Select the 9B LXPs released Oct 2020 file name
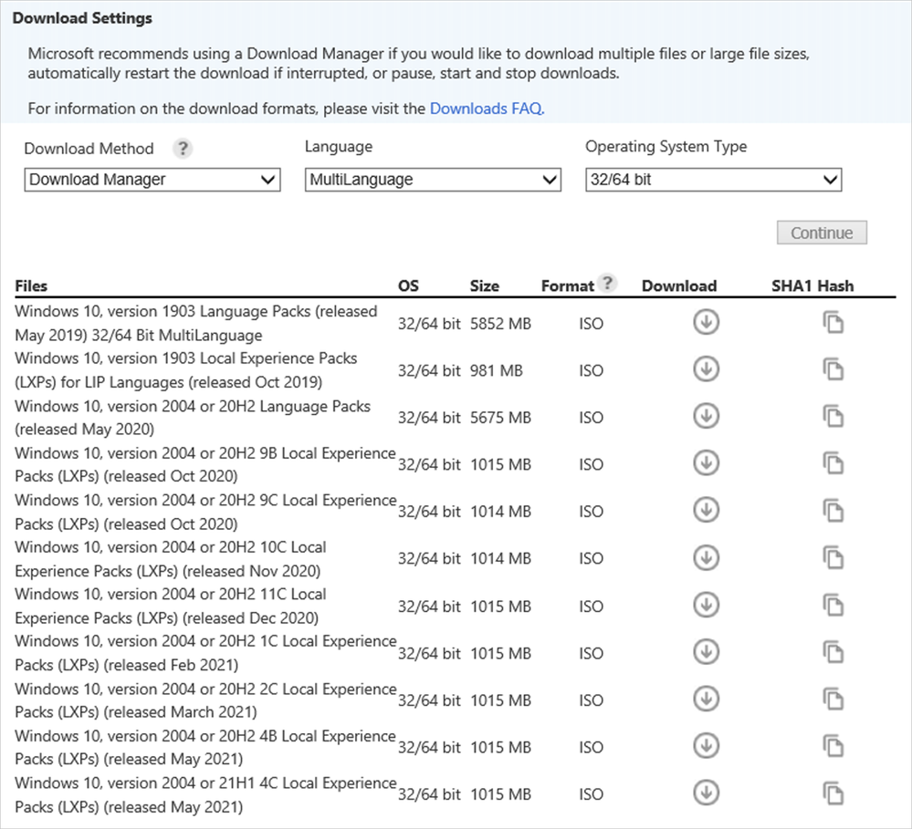Screen dimensions: 912x829 [205, 464]
